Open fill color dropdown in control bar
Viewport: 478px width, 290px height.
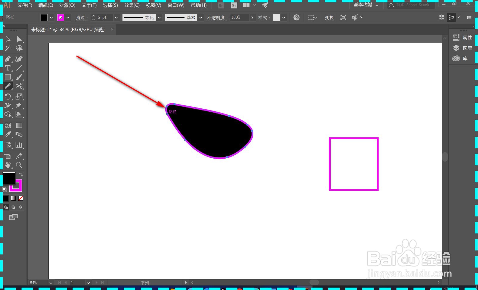pos(51,18)
